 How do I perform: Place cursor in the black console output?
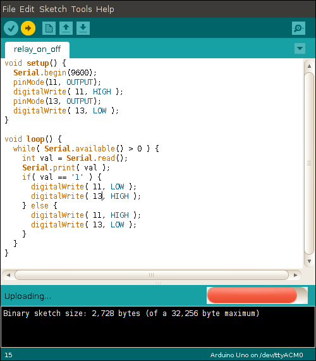[x=158, y=327]
